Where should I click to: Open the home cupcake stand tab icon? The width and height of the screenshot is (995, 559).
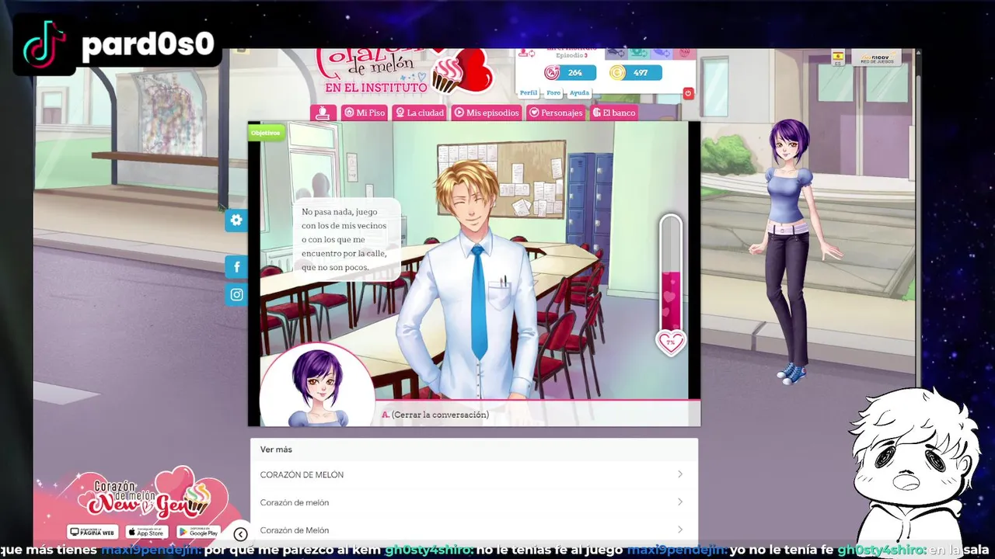pyautogui.click(x=323, y=113)
